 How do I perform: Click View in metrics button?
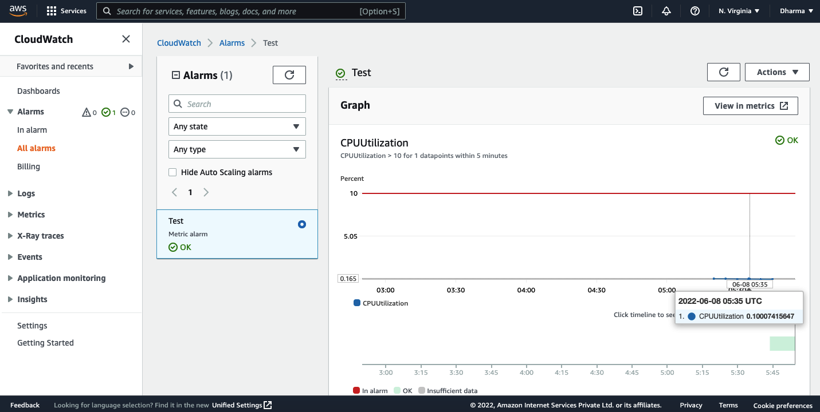point(751,106)
